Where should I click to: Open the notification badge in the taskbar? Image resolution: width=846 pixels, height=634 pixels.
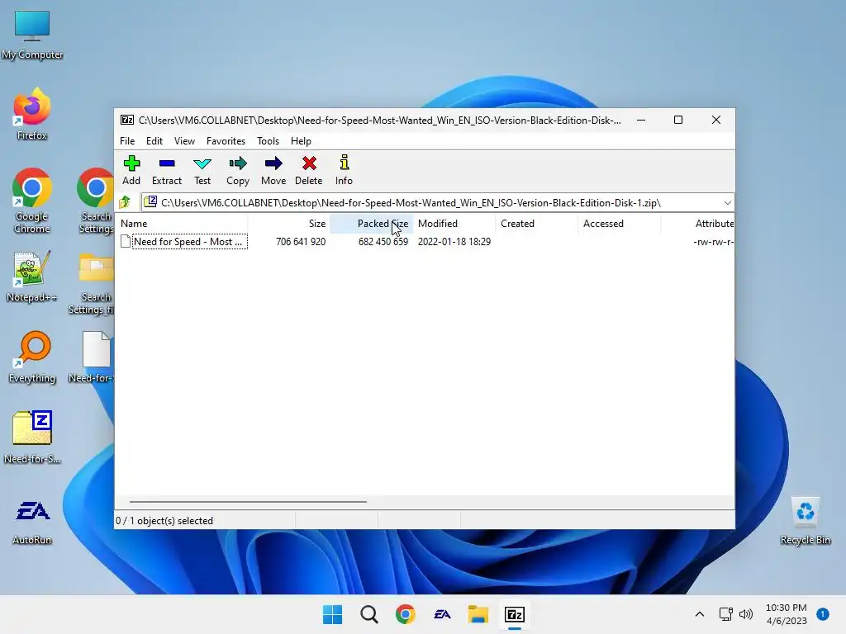[823, 614]
